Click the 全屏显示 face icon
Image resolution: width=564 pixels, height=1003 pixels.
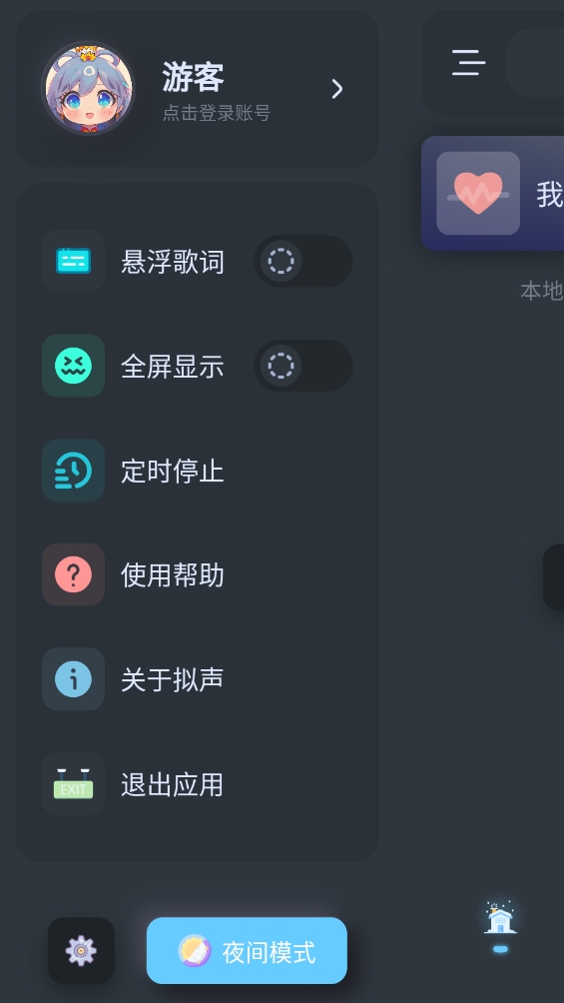[73, 366]
